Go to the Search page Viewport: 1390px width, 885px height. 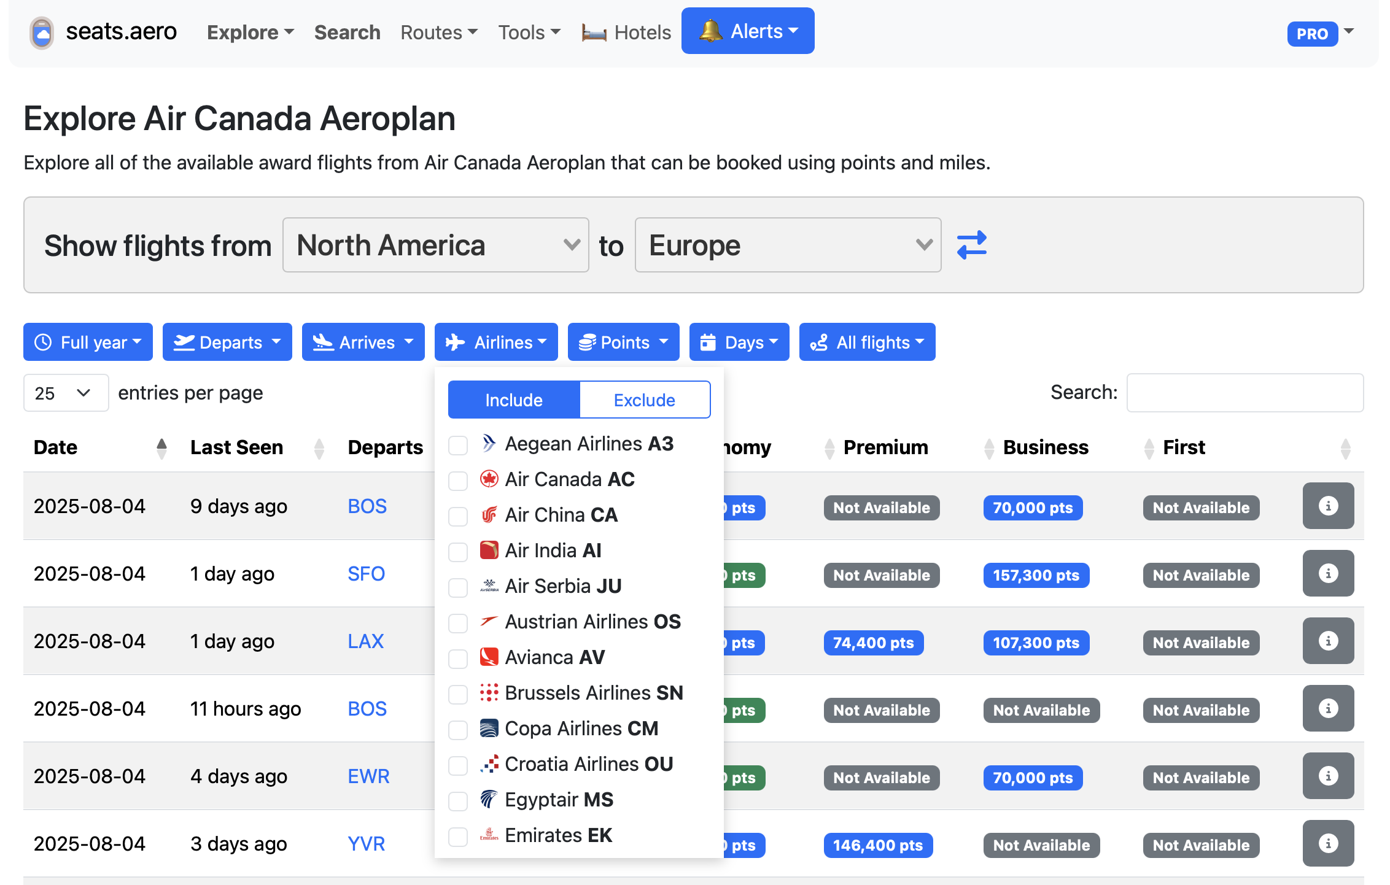347,33
